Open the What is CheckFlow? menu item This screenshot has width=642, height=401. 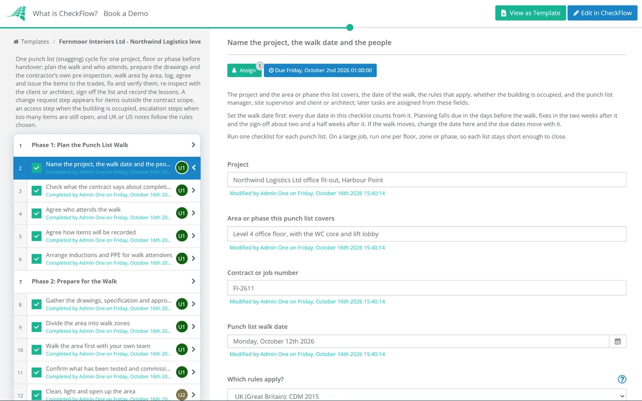(65, 14)
